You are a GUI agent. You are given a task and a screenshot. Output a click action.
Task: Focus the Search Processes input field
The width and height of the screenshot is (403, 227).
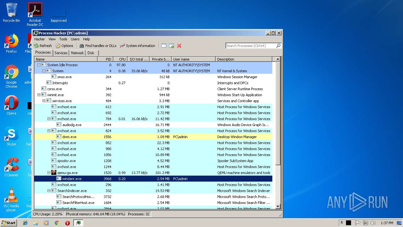251,46
